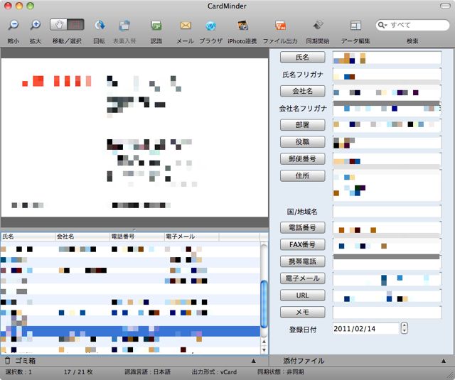Click the 登録日付 date stepper
This screenshot has height=380, width=455.
(x=405, y=328)
